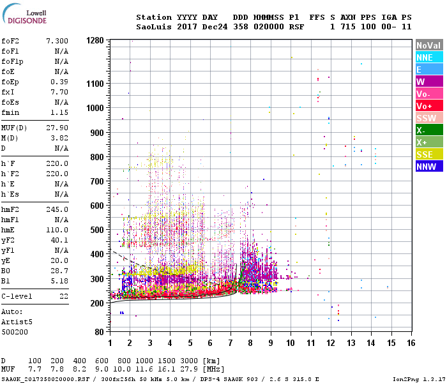The width and height of the screenshot is (447, 383).
Task: Select the Vo- legend swatch
Action: pyautogui.click(x=429, y=94)
